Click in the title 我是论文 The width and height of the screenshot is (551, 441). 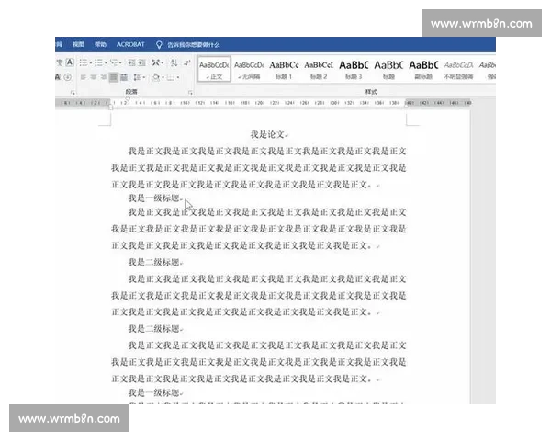[x=267, y=134]
